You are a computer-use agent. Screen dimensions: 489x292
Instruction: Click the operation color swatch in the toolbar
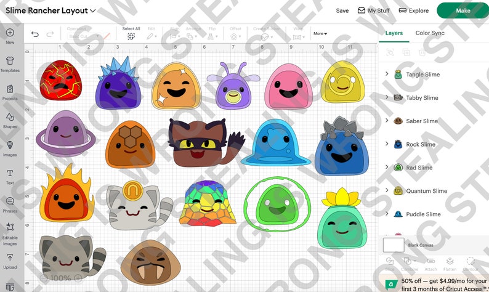[x=107, y=36]
